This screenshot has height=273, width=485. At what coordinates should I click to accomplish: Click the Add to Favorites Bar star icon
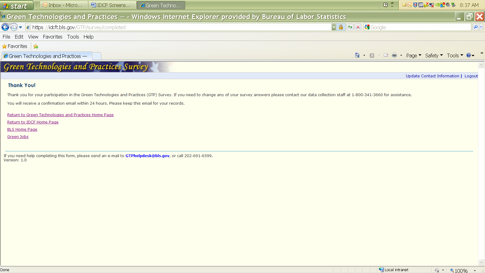click(x=36, y=46)
